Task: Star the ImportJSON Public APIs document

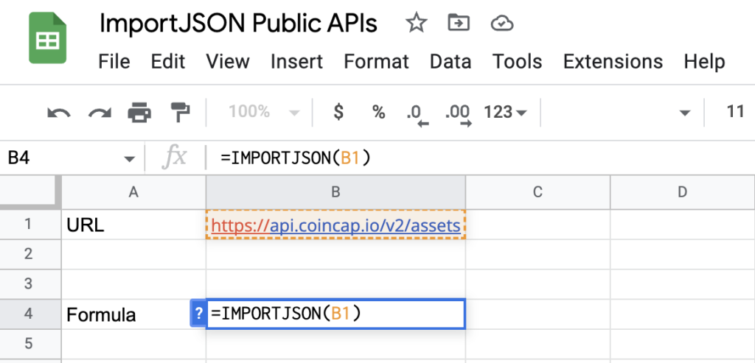Action: tap(417, 24)
